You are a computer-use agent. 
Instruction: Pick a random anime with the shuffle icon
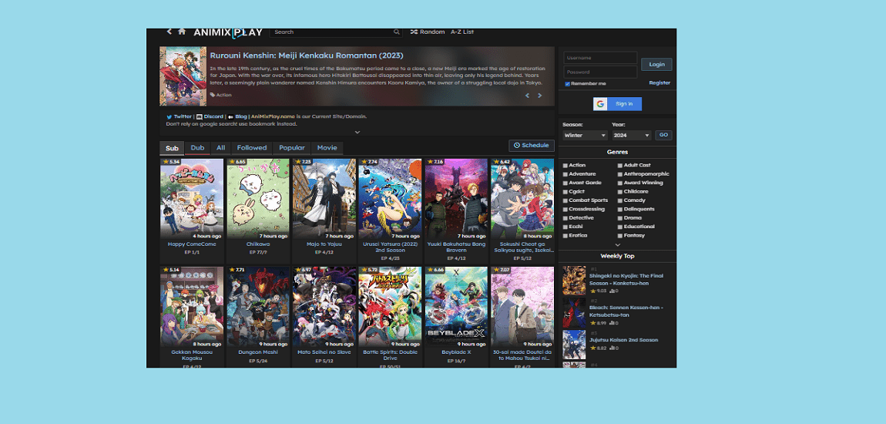click(x=414, y=32)
